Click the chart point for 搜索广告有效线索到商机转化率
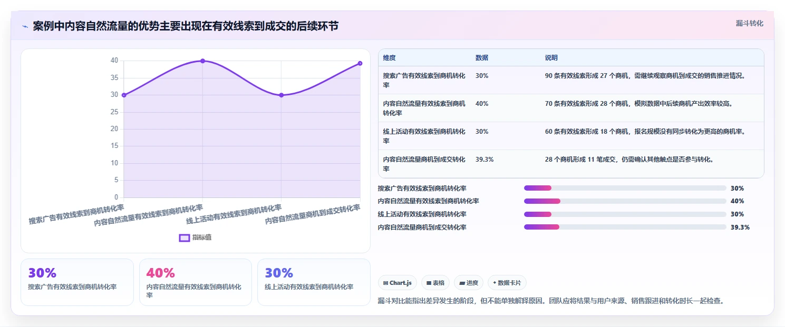 click(124, 95)
